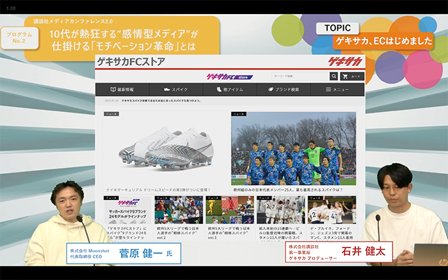The height and width of the screenshot is (280, 448).
Task: Click the book icon beside 最新情報
Action: 113,89
